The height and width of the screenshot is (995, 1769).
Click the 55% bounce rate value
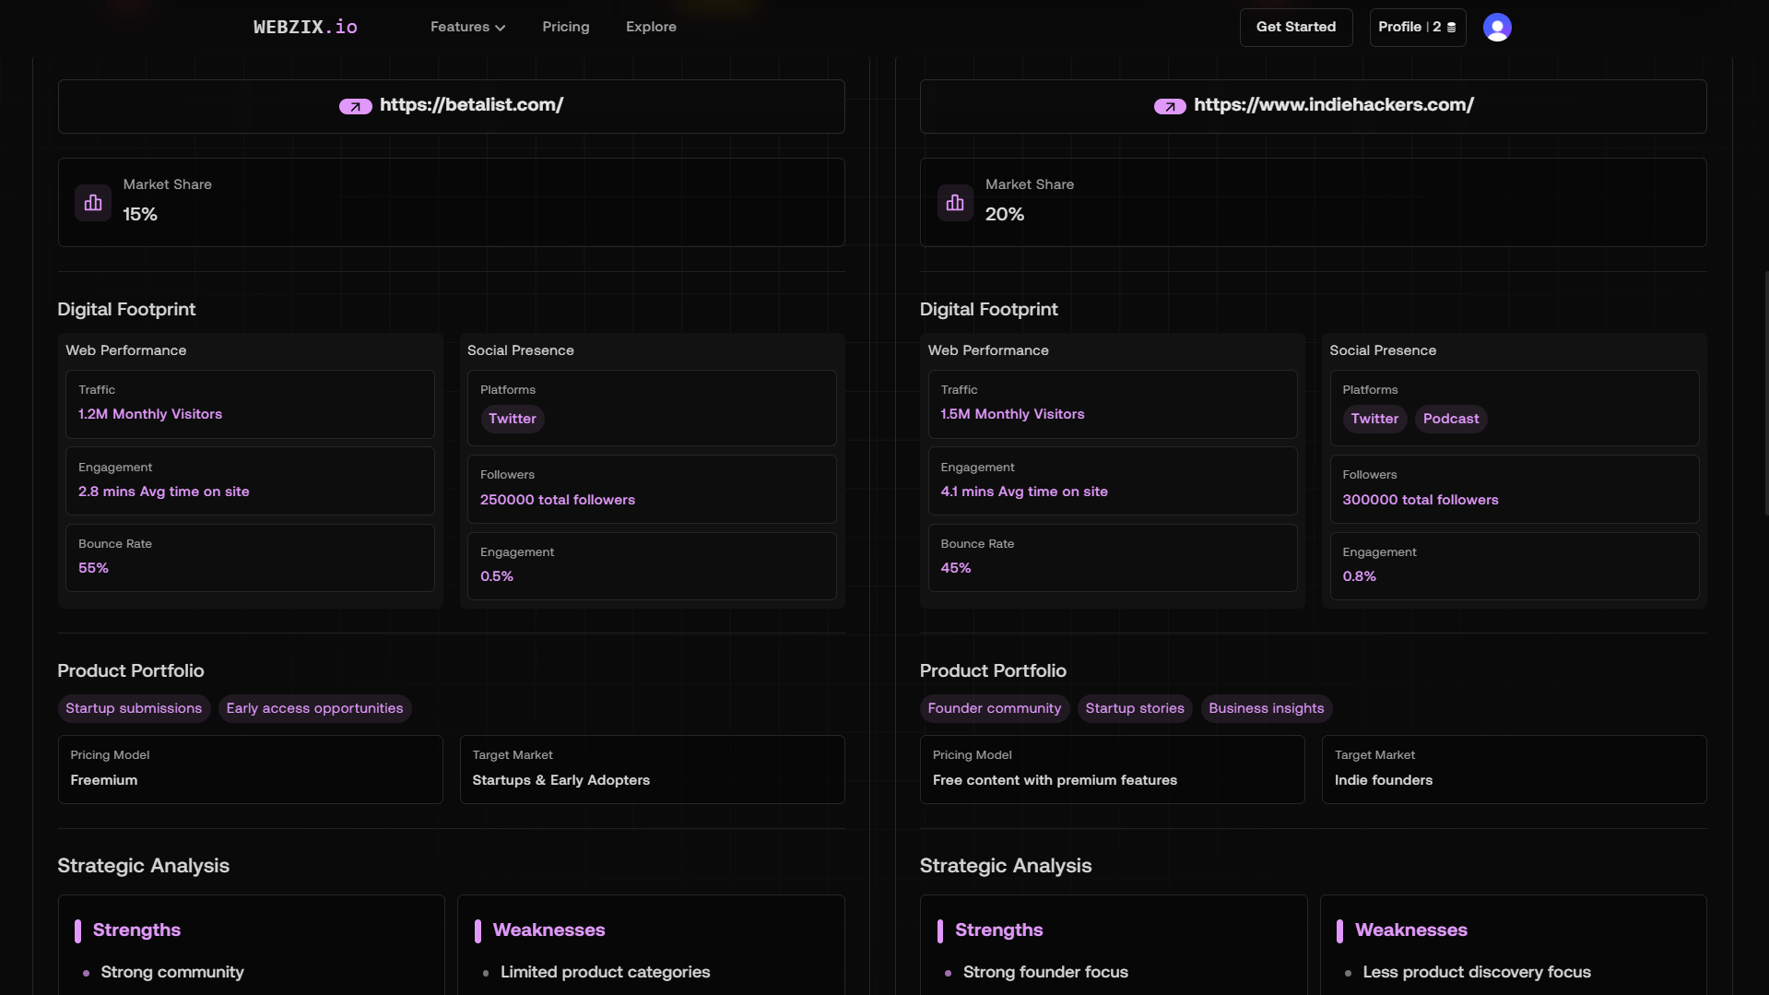93,568
